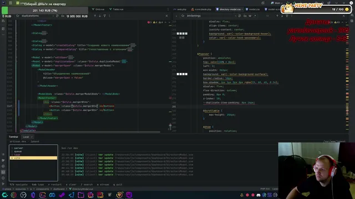Select the highlighted vite process row
355x199 pixels.
(x=33, y=158)
